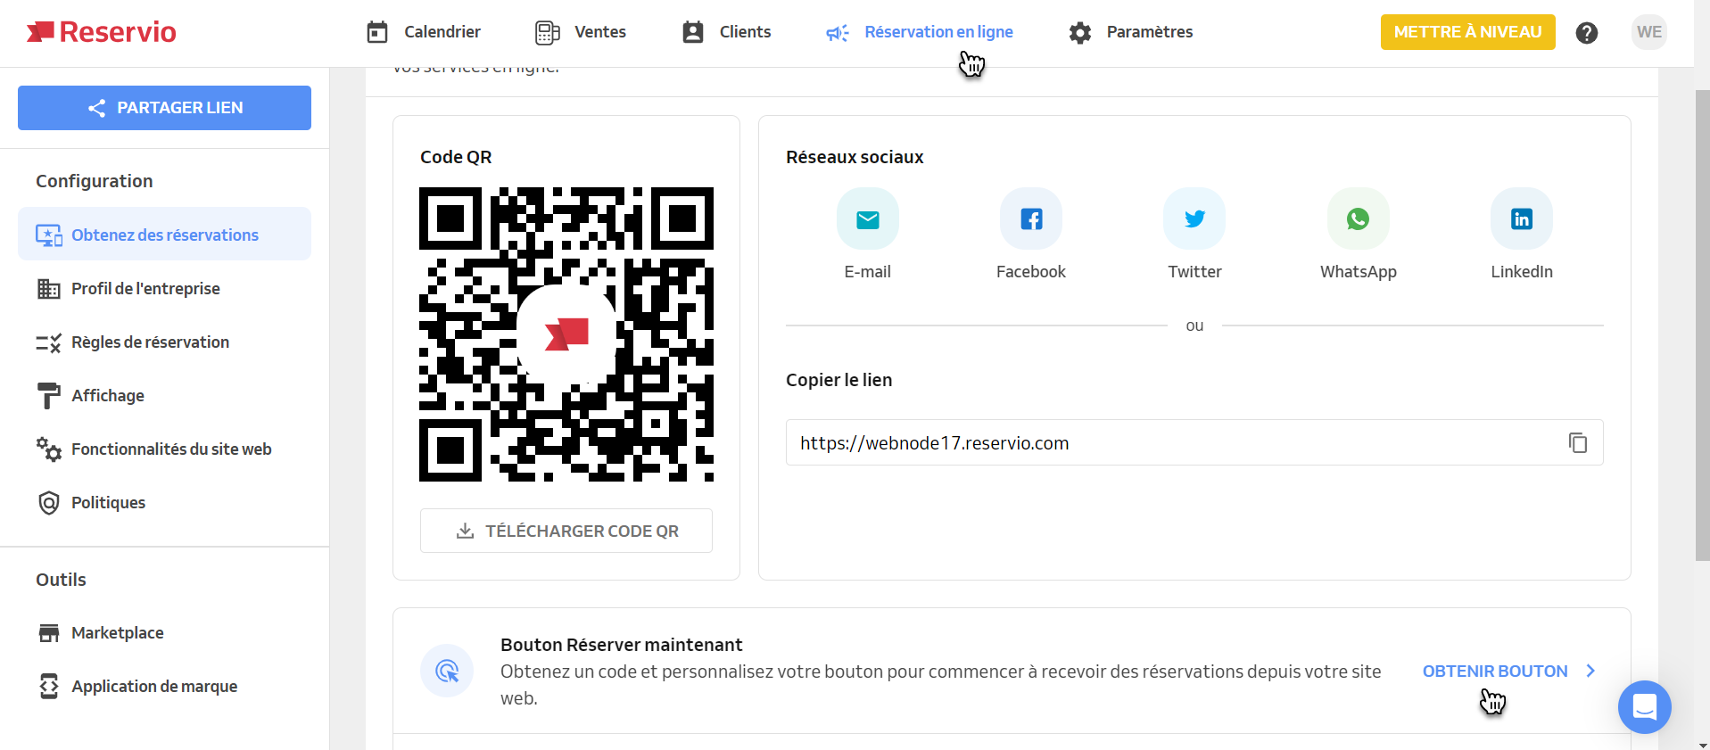
Task: Open the Réservation en ligne tab
Action: pyautogui.click(x=920, y=32)
